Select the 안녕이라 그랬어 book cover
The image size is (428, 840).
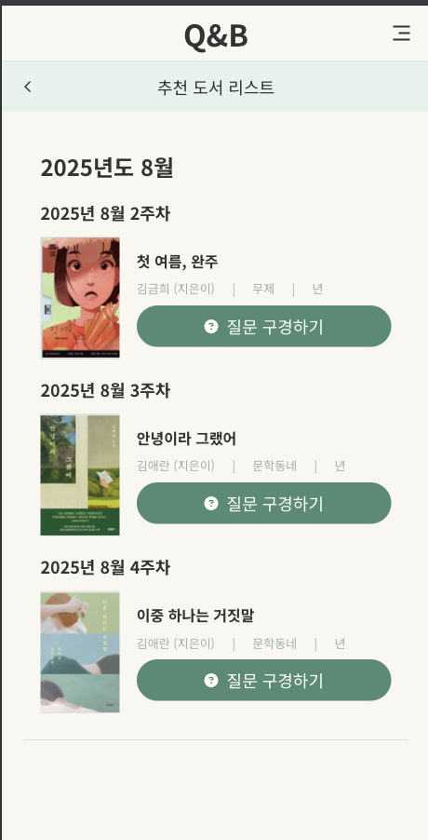80,475
